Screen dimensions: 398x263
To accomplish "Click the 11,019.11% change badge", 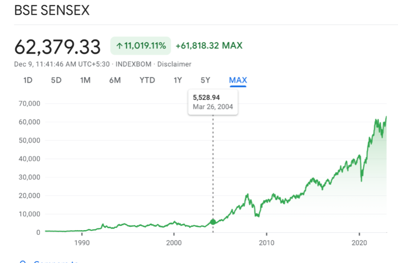I will click(141, 46).
